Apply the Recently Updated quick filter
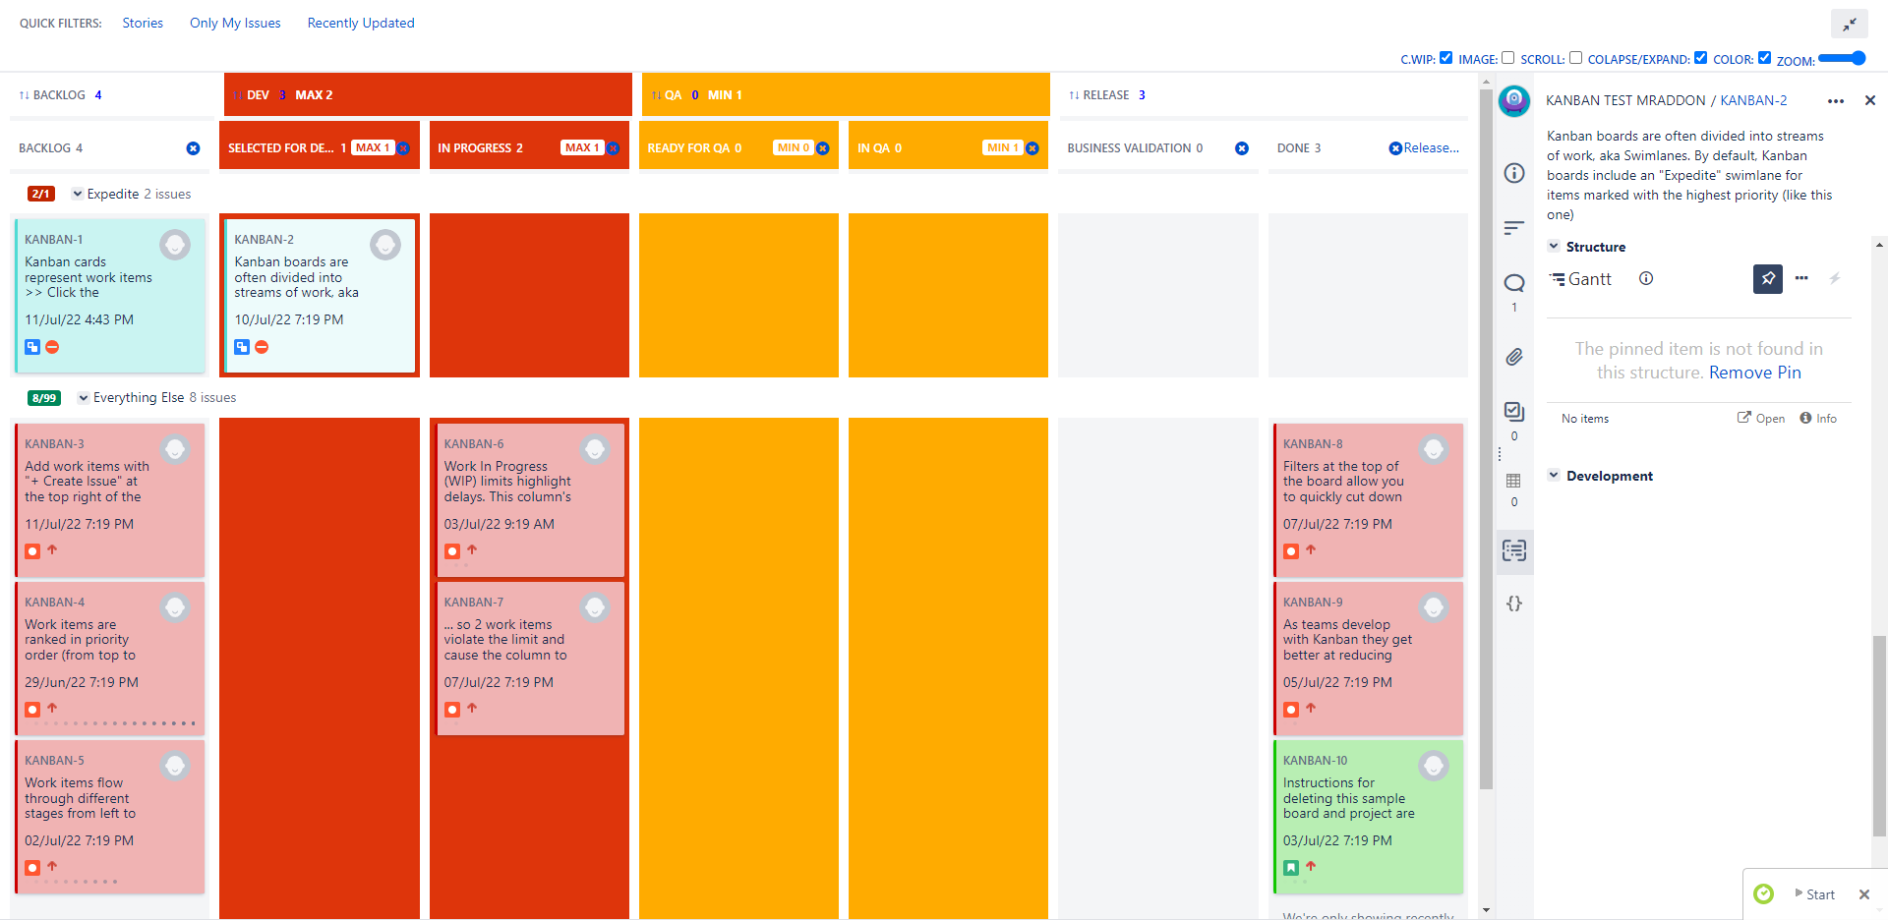 [x=360, y=23]
